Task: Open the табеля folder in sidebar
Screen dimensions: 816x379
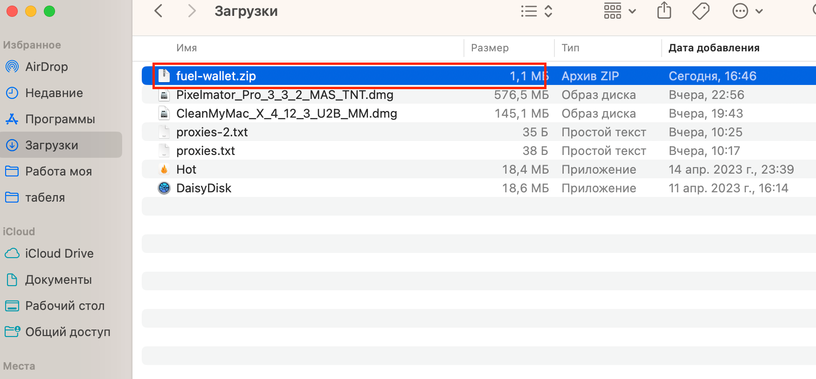Action: 61,197
